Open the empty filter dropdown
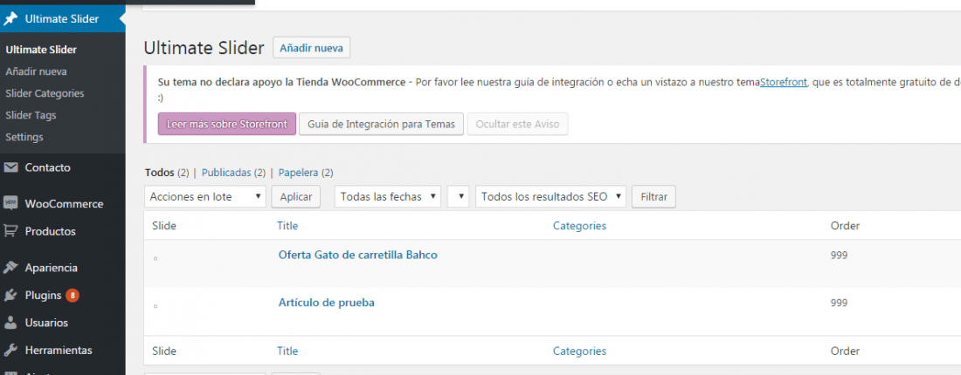 [x=459, y=197]
